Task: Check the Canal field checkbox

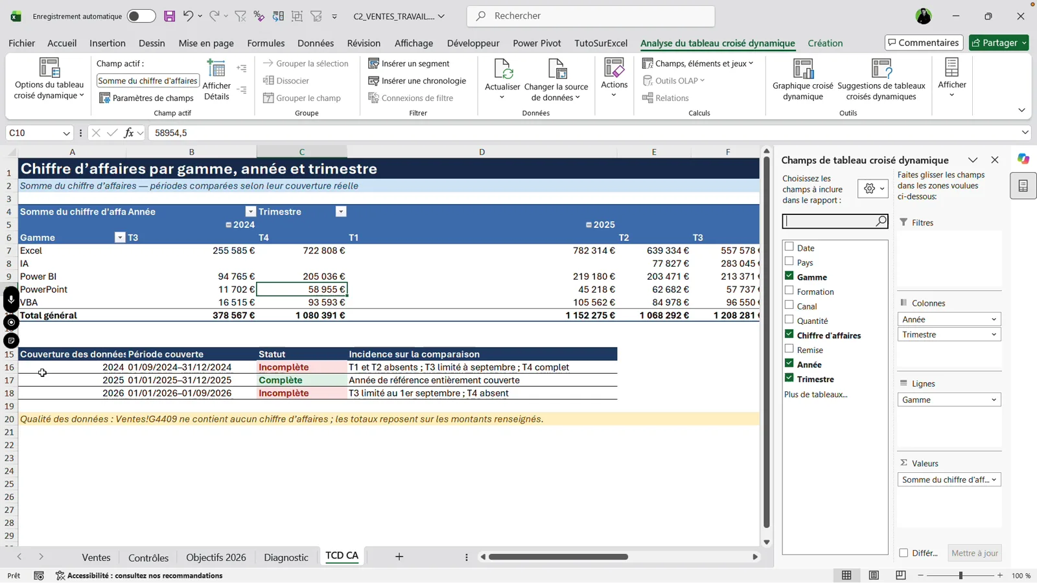Action: [x=789, y=305]
